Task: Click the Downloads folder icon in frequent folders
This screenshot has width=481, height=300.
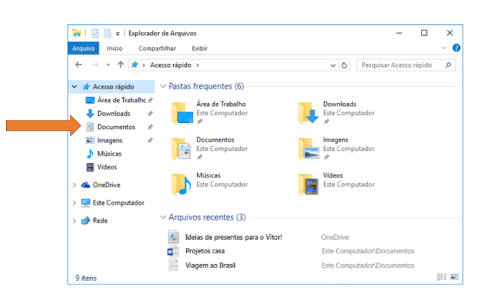Action: pos(308,113)
